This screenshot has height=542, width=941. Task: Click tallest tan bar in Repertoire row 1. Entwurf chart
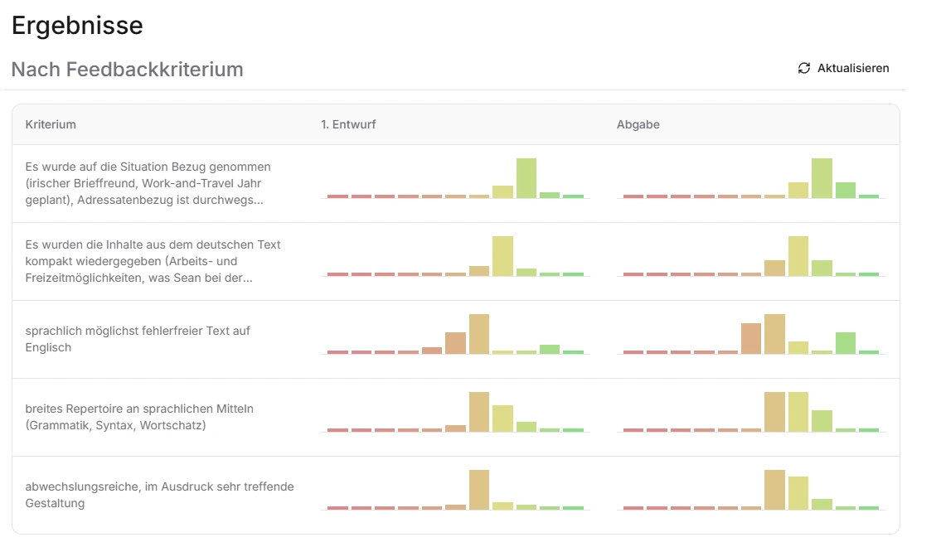[x=479, y=412]
